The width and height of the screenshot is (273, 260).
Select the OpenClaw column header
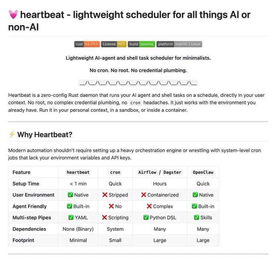click(203, 172)
